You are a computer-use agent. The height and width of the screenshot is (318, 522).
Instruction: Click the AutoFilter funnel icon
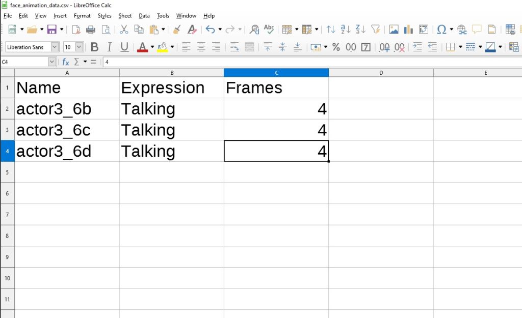tap(376, 30)
